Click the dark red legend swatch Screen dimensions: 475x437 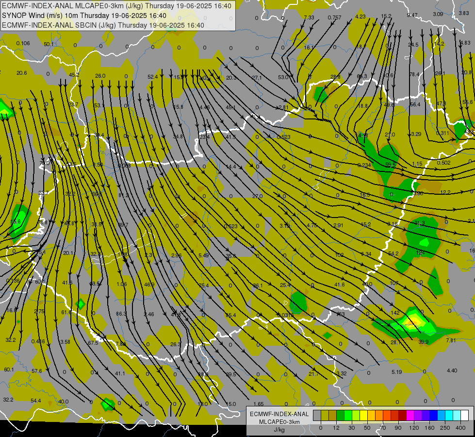(x=402, y=416)
